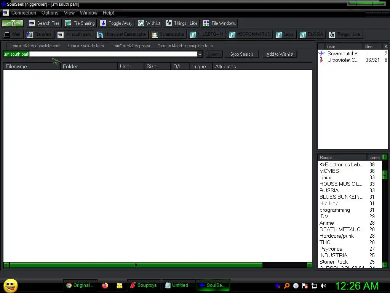Open the Connection menu
The height and width of the screenshot is (293, 390).
coord(24,13)
